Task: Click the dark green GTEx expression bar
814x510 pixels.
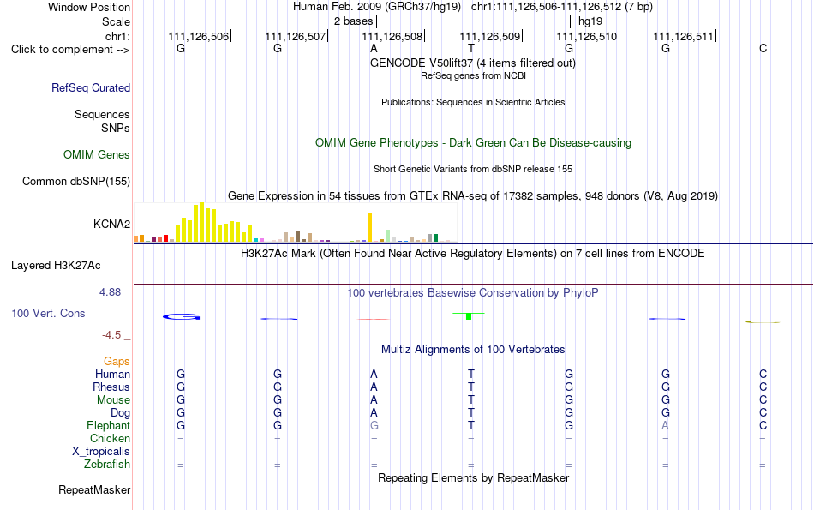Action: click(x=435, y=238)
